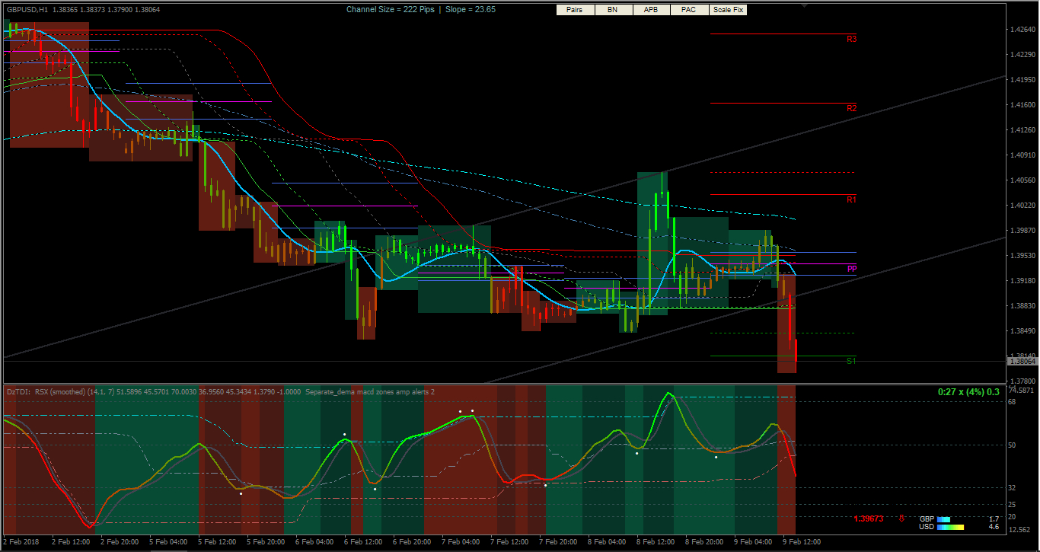Click indicator level 32 on scale
Screen dimensions: 1040x552
tap(1013, 488)
